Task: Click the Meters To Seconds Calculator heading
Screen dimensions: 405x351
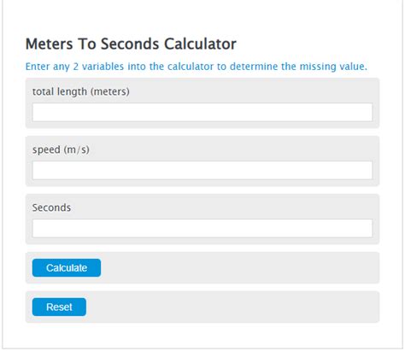Action: [x=131, y=44]
